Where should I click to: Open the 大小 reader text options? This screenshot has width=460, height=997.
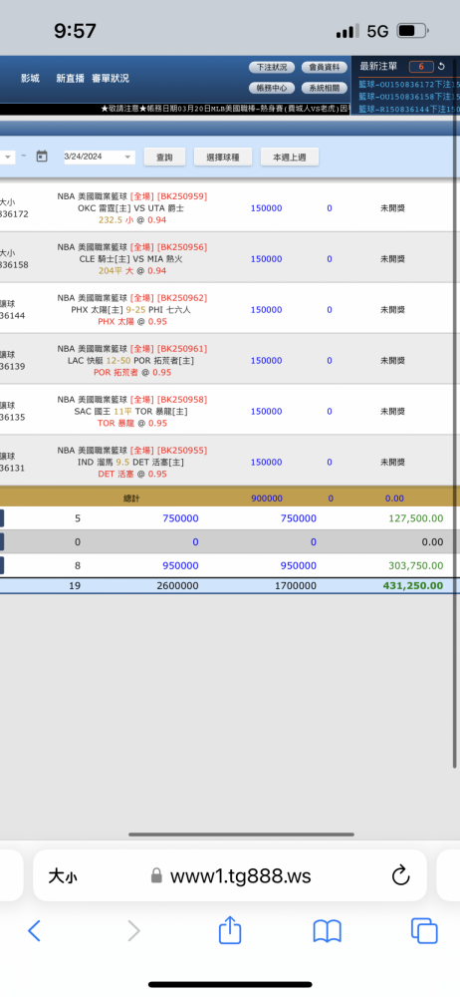coord(63,876)
